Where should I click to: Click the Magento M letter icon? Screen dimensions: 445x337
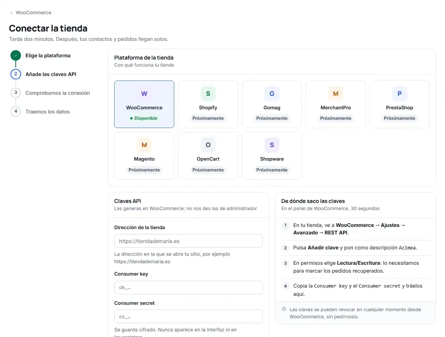144,145
